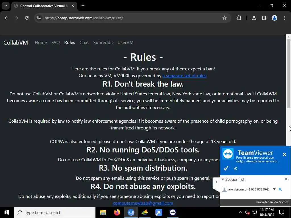Open the Windows Start menu

pyautogui.click(x=7, y=212)
